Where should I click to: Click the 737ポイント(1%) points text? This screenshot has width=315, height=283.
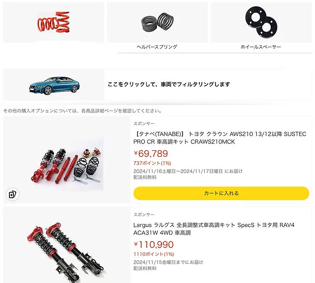pyautogui.click(x=152, y=163)
